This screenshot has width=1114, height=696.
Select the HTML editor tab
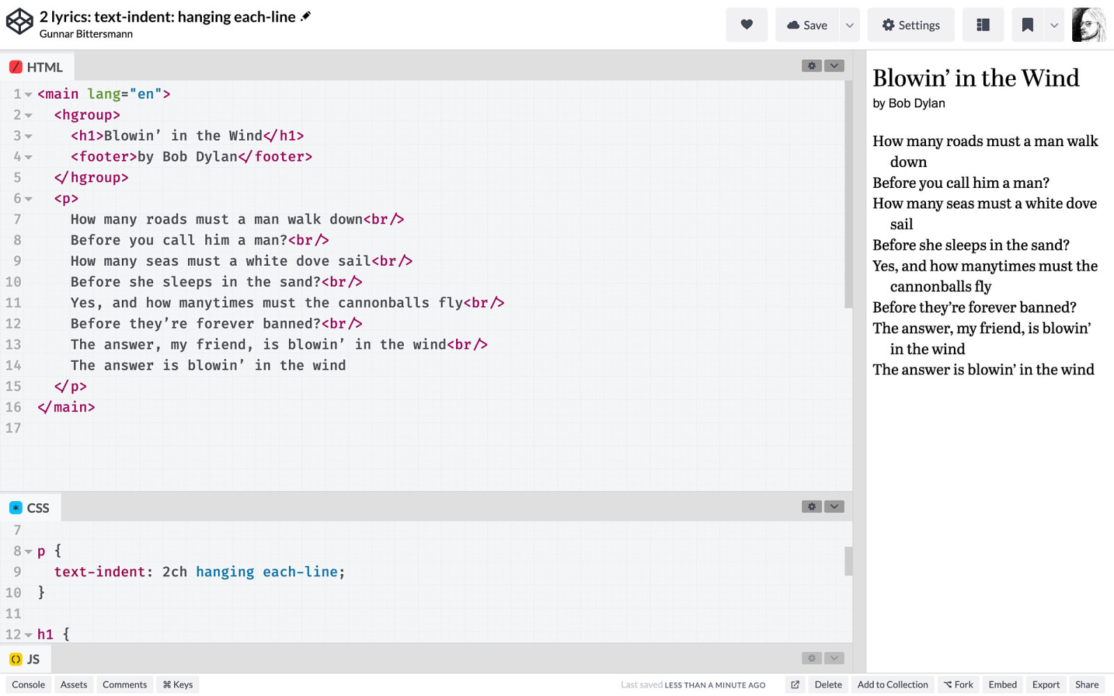pos(36,67)
